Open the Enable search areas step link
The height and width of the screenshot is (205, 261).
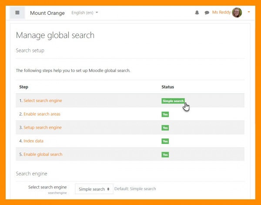[42, 114]
